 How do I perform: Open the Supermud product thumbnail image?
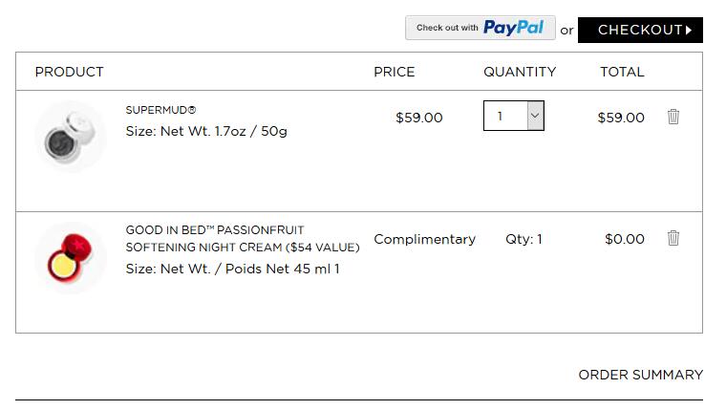[x=71, y=137]
